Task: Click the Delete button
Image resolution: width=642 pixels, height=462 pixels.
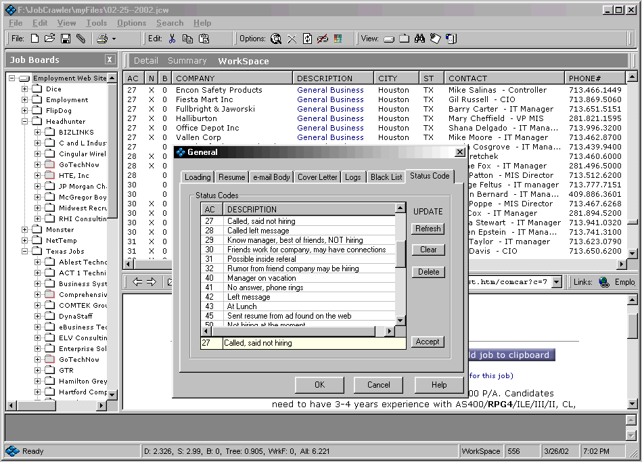Action: [x=428, y=271]
